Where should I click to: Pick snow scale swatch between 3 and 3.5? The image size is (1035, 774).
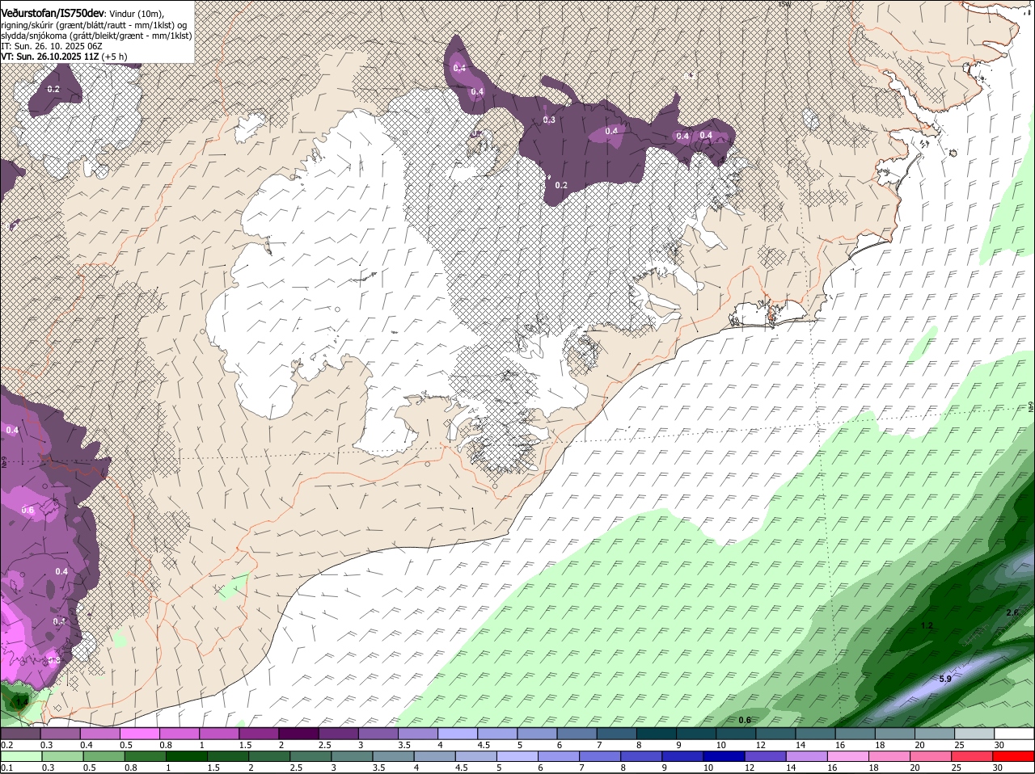pyautogui.click(x=378, y=734)
